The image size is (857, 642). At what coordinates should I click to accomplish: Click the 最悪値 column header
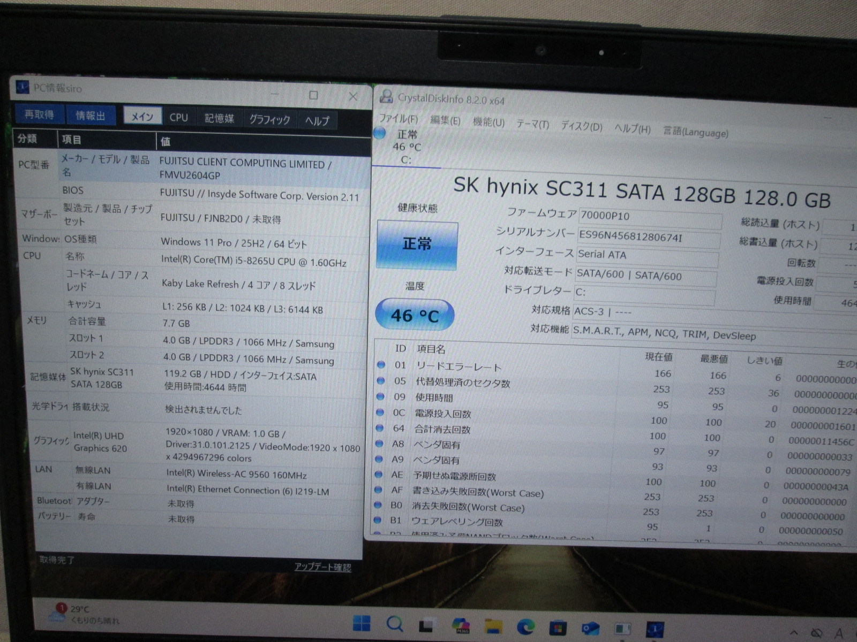(x=713, y=359)
